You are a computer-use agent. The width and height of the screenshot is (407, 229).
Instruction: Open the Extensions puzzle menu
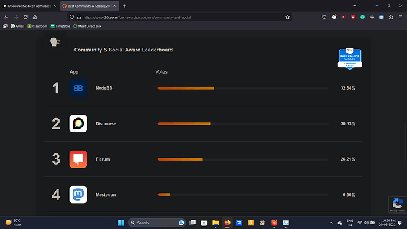(x=391, y=17)
